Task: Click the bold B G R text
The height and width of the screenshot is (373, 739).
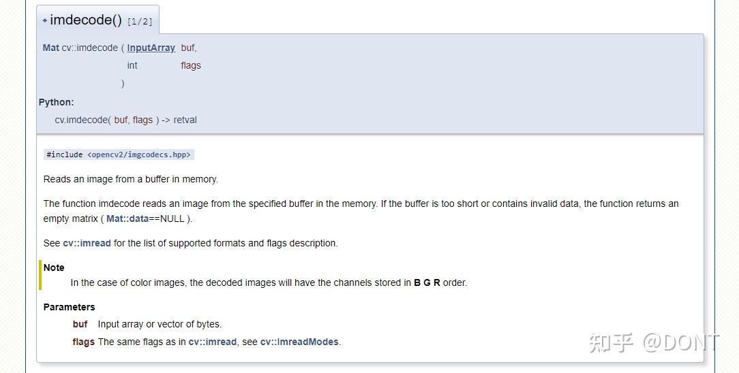Action: [427, 282]
